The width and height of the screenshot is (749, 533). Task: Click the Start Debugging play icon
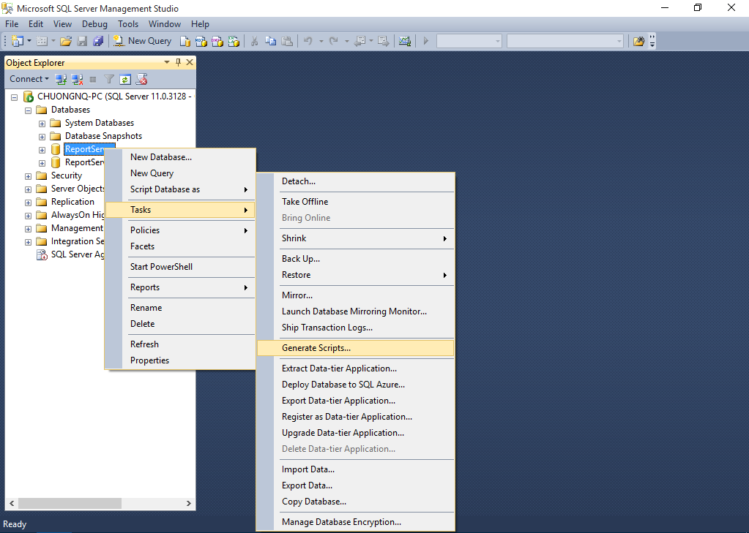tap(426, 41)
